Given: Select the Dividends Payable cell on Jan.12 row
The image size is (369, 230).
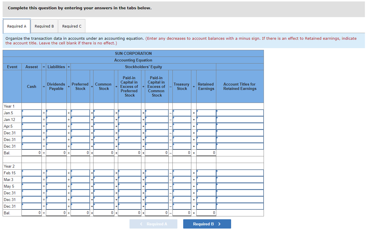Looking at the screenshot, I should pos(56,119).
